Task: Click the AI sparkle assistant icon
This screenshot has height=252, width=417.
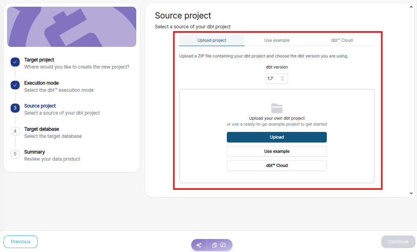Action: [x=199, y=245]
